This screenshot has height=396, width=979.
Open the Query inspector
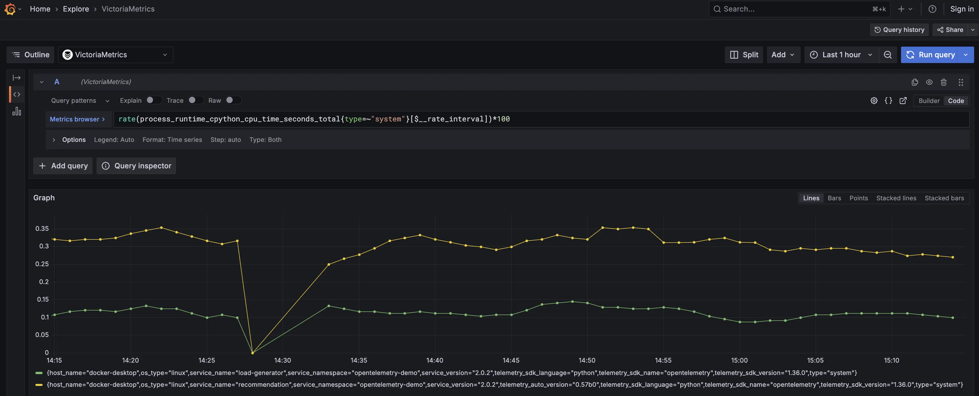(x=136, y=166)
